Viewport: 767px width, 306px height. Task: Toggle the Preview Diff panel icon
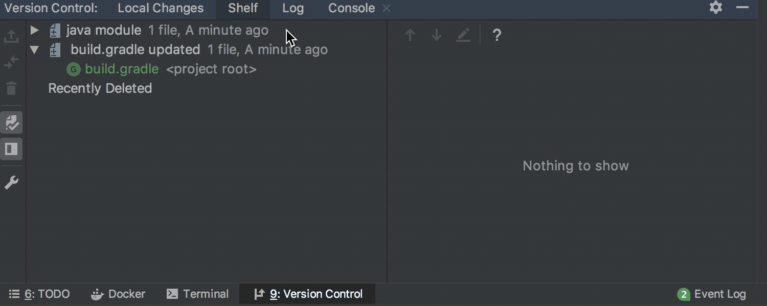coord(11,149)
